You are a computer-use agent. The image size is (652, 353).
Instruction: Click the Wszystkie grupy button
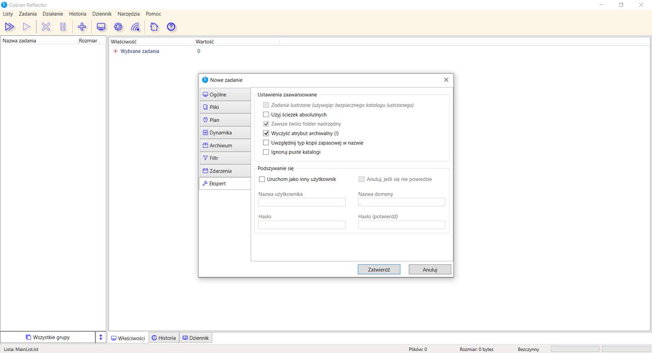click(47, 337)
